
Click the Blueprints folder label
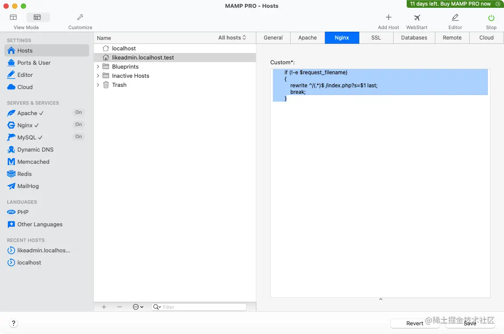pyautogui.click(x=126, y=66)
